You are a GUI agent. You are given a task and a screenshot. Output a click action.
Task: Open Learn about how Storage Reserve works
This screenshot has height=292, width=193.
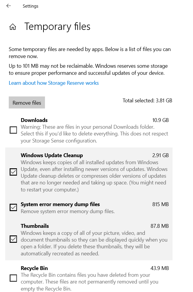pyautogui.click(x=54, y=83)
